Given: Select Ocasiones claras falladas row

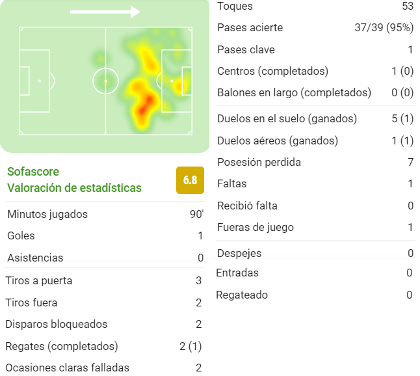Looking at the screenshot, I should tap(103, 368).
